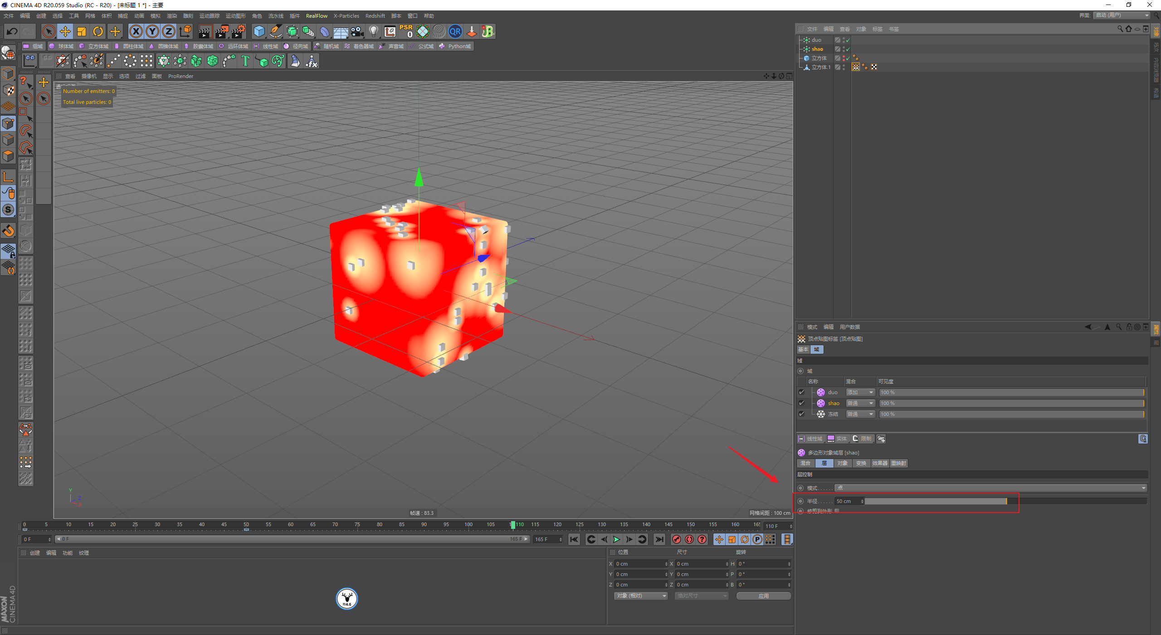
Task: Switch to the 对象 tab in field layer
Action: tap(842, 463)
